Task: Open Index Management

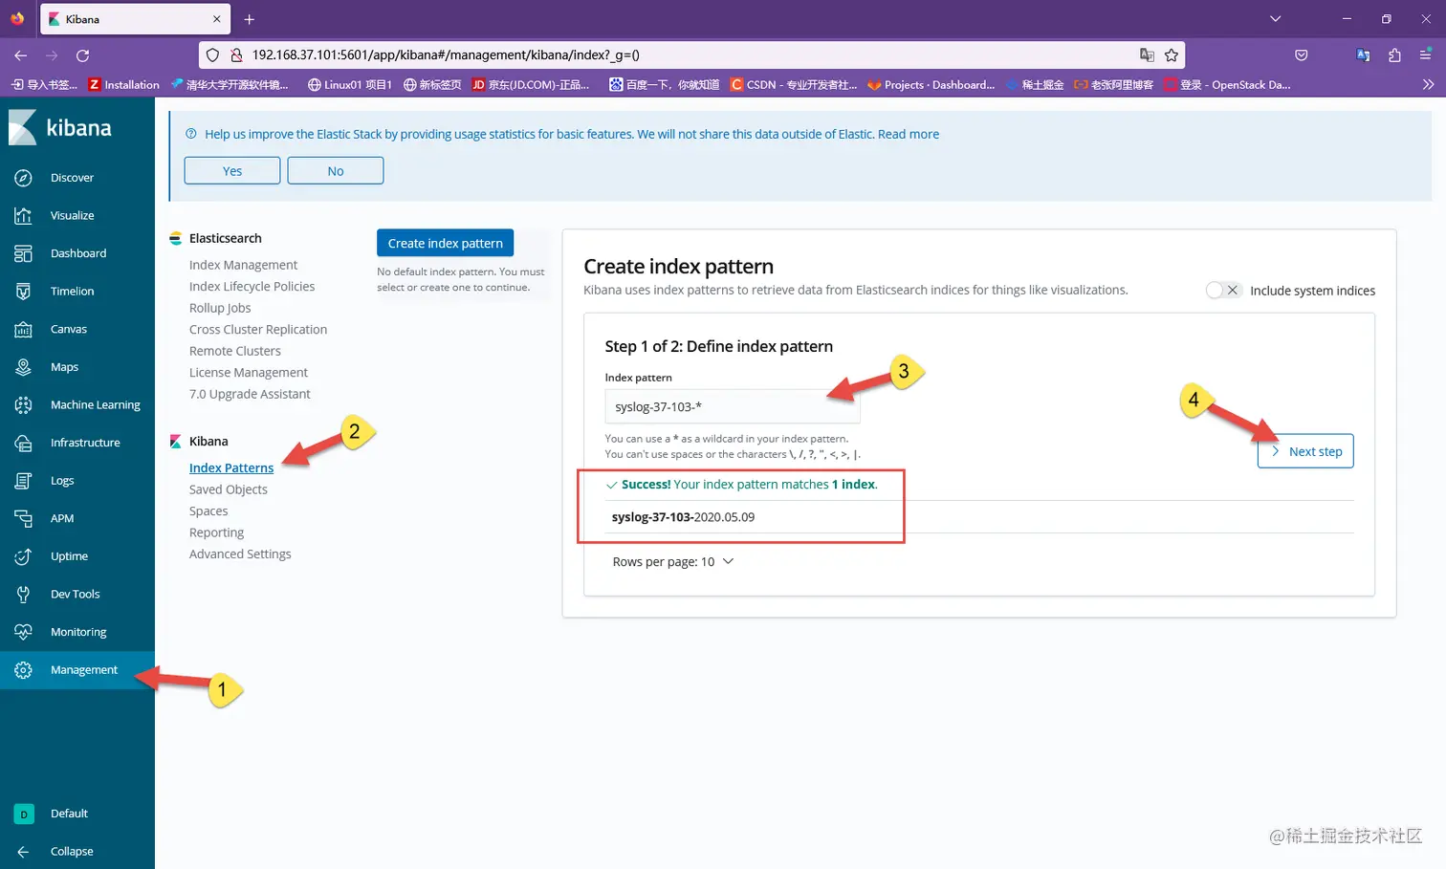Action: coord(243,265)
